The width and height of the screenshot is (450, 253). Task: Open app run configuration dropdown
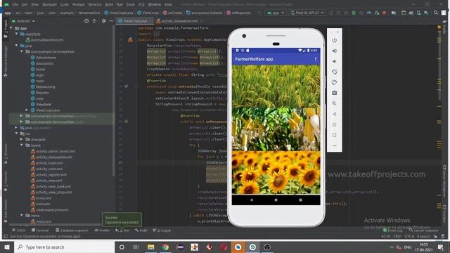[x=275, y=13]
